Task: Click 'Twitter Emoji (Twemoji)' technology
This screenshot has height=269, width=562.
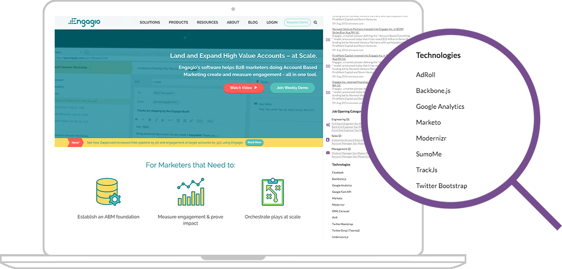Action: [346, 231]
